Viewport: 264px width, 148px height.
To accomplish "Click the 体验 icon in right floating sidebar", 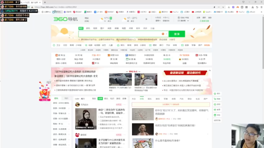I will (215, 115).
